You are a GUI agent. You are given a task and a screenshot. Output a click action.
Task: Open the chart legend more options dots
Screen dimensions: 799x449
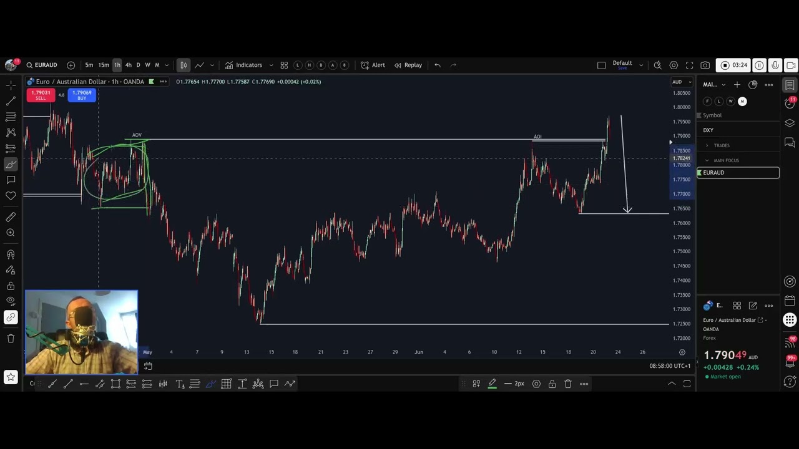point(163,82)
